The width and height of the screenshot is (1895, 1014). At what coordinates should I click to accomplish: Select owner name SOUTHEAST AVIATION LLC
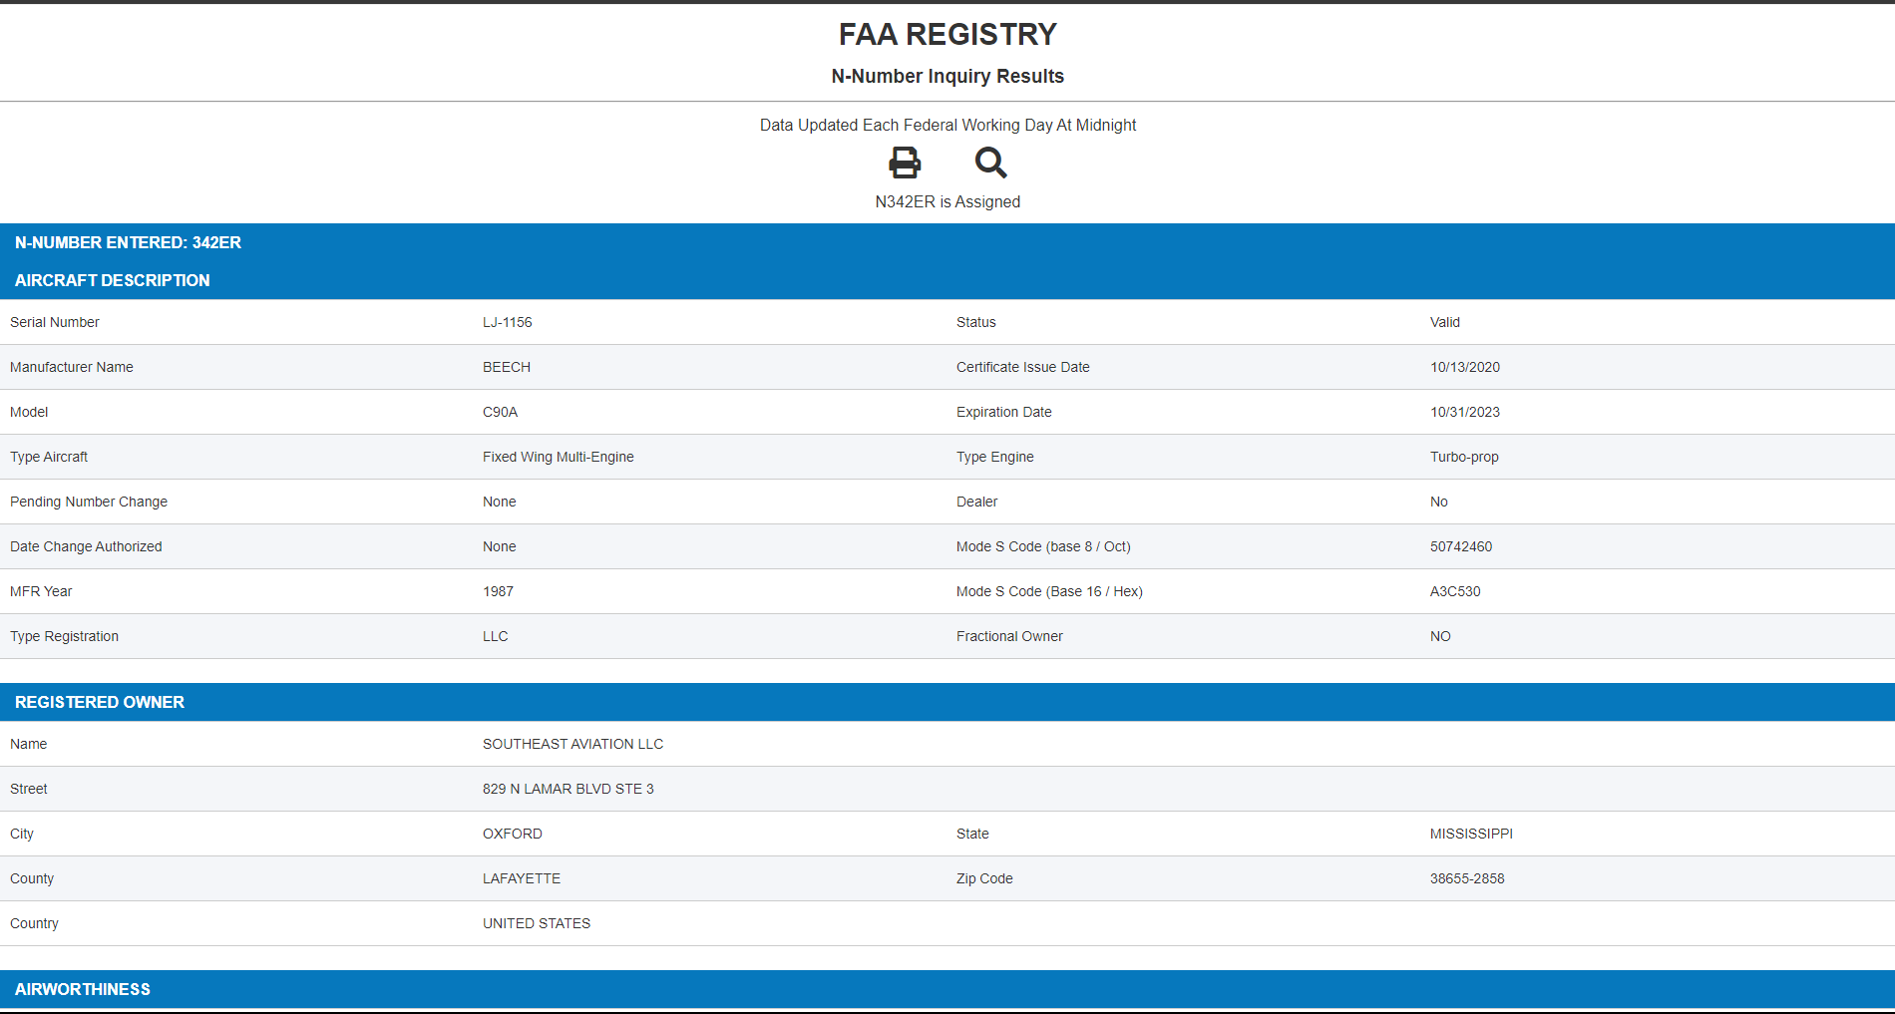(573, 744)
